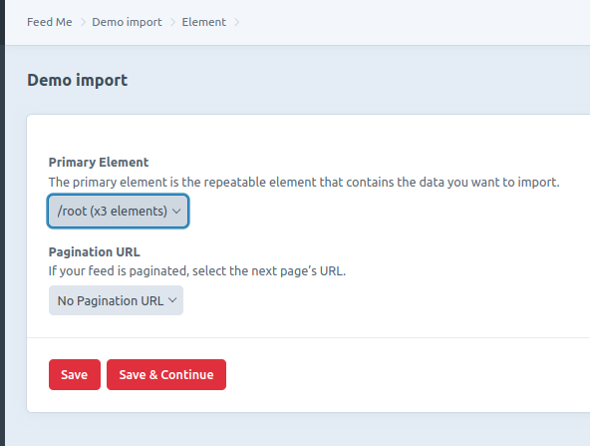The width and height of the screenshot is (590, 446).
Task: Click the Pagination URL field label
Action: [94, 251]
